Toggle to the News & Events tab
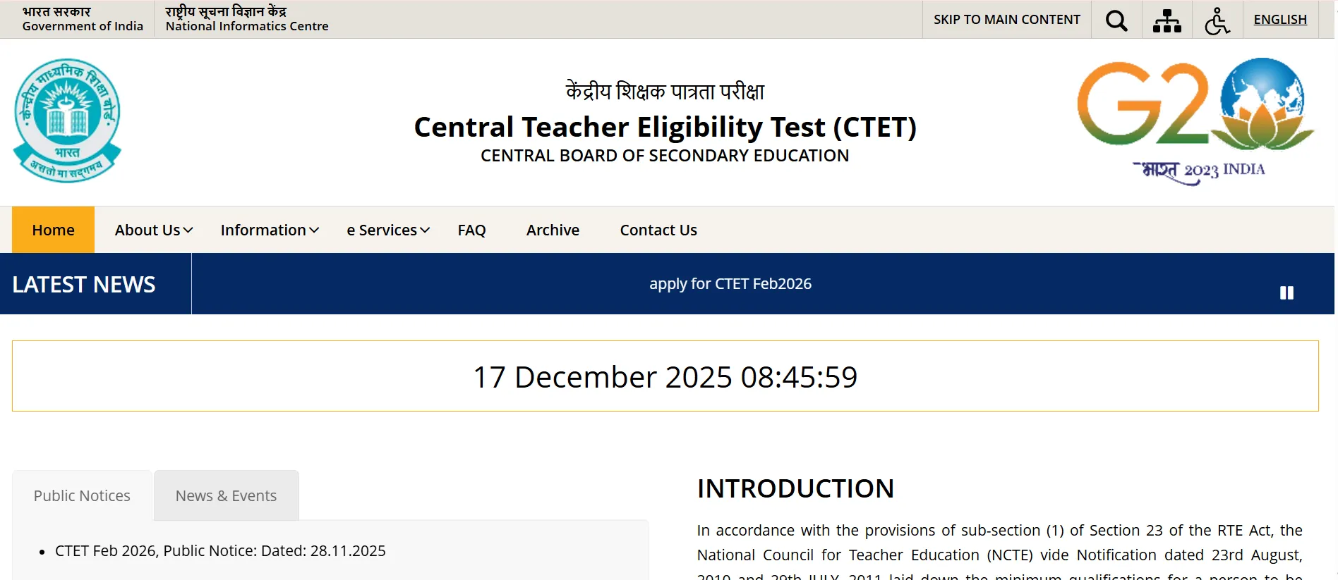 coord(226,495)
